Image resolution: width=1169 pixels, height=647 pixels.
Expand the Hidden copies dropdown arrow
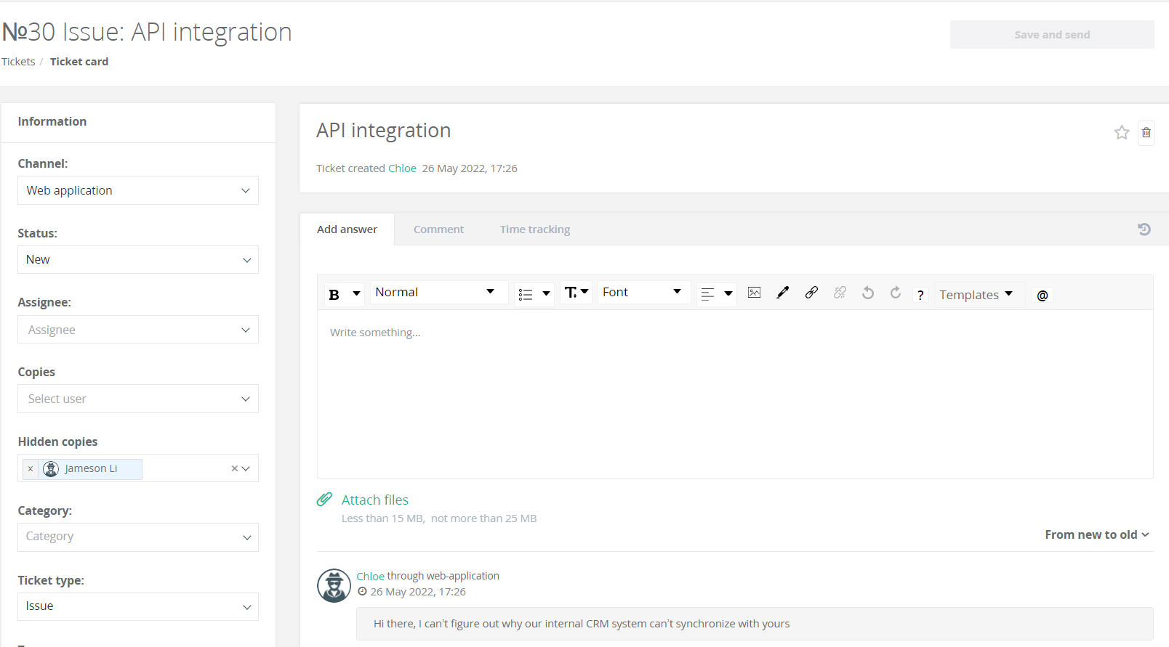(246, 468)
